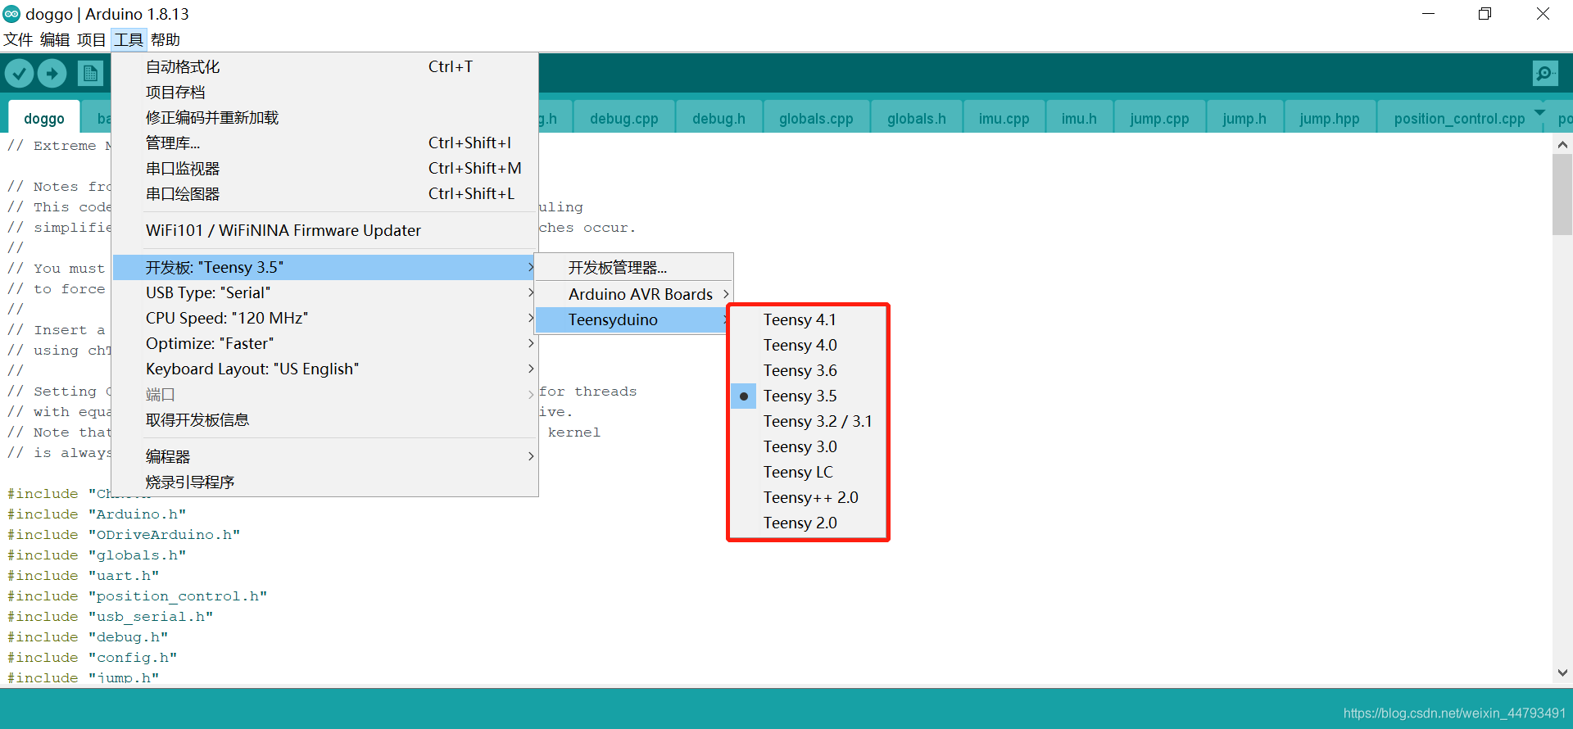The height and width of the screenshot is (729, 1573).
Task: Click the #include "ODriveArduino.h" line
Action: point(124,534)
